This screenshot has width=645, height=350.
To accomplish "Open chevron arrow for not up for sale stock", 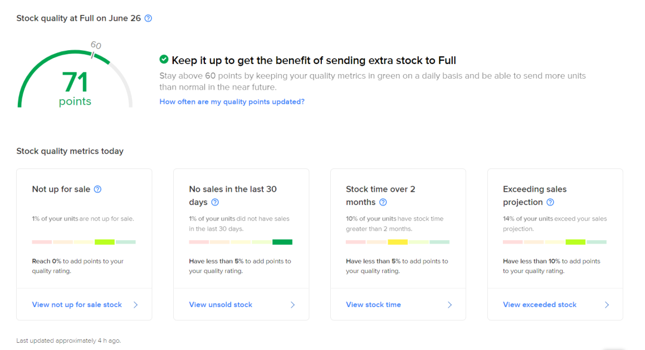I will pos(136,305).
